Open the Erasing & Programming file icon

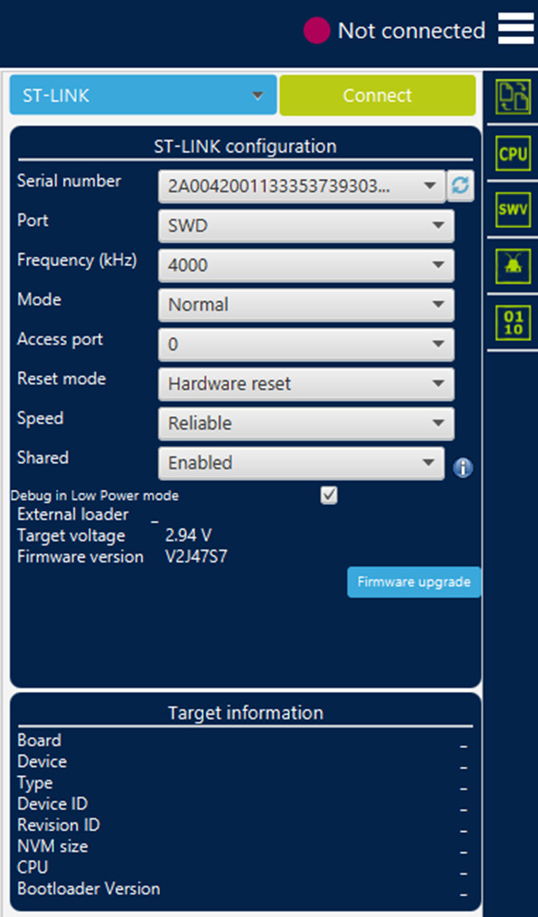513,97
